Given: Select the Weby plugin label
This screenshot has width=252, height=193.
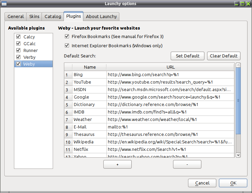Looking at the screenshot, I should [x=29, y=64].
